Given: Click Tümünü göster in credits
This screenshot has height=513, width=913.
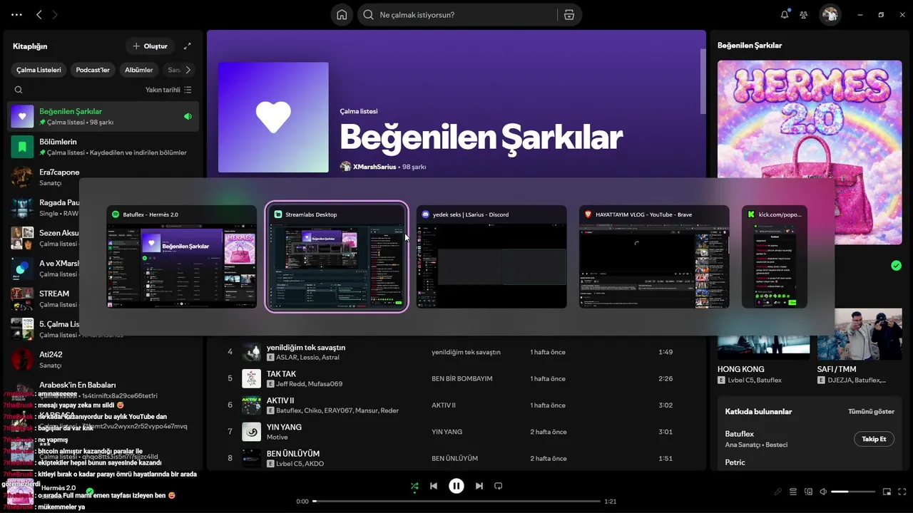Looking at the screenshot, I should pos(871,412).
